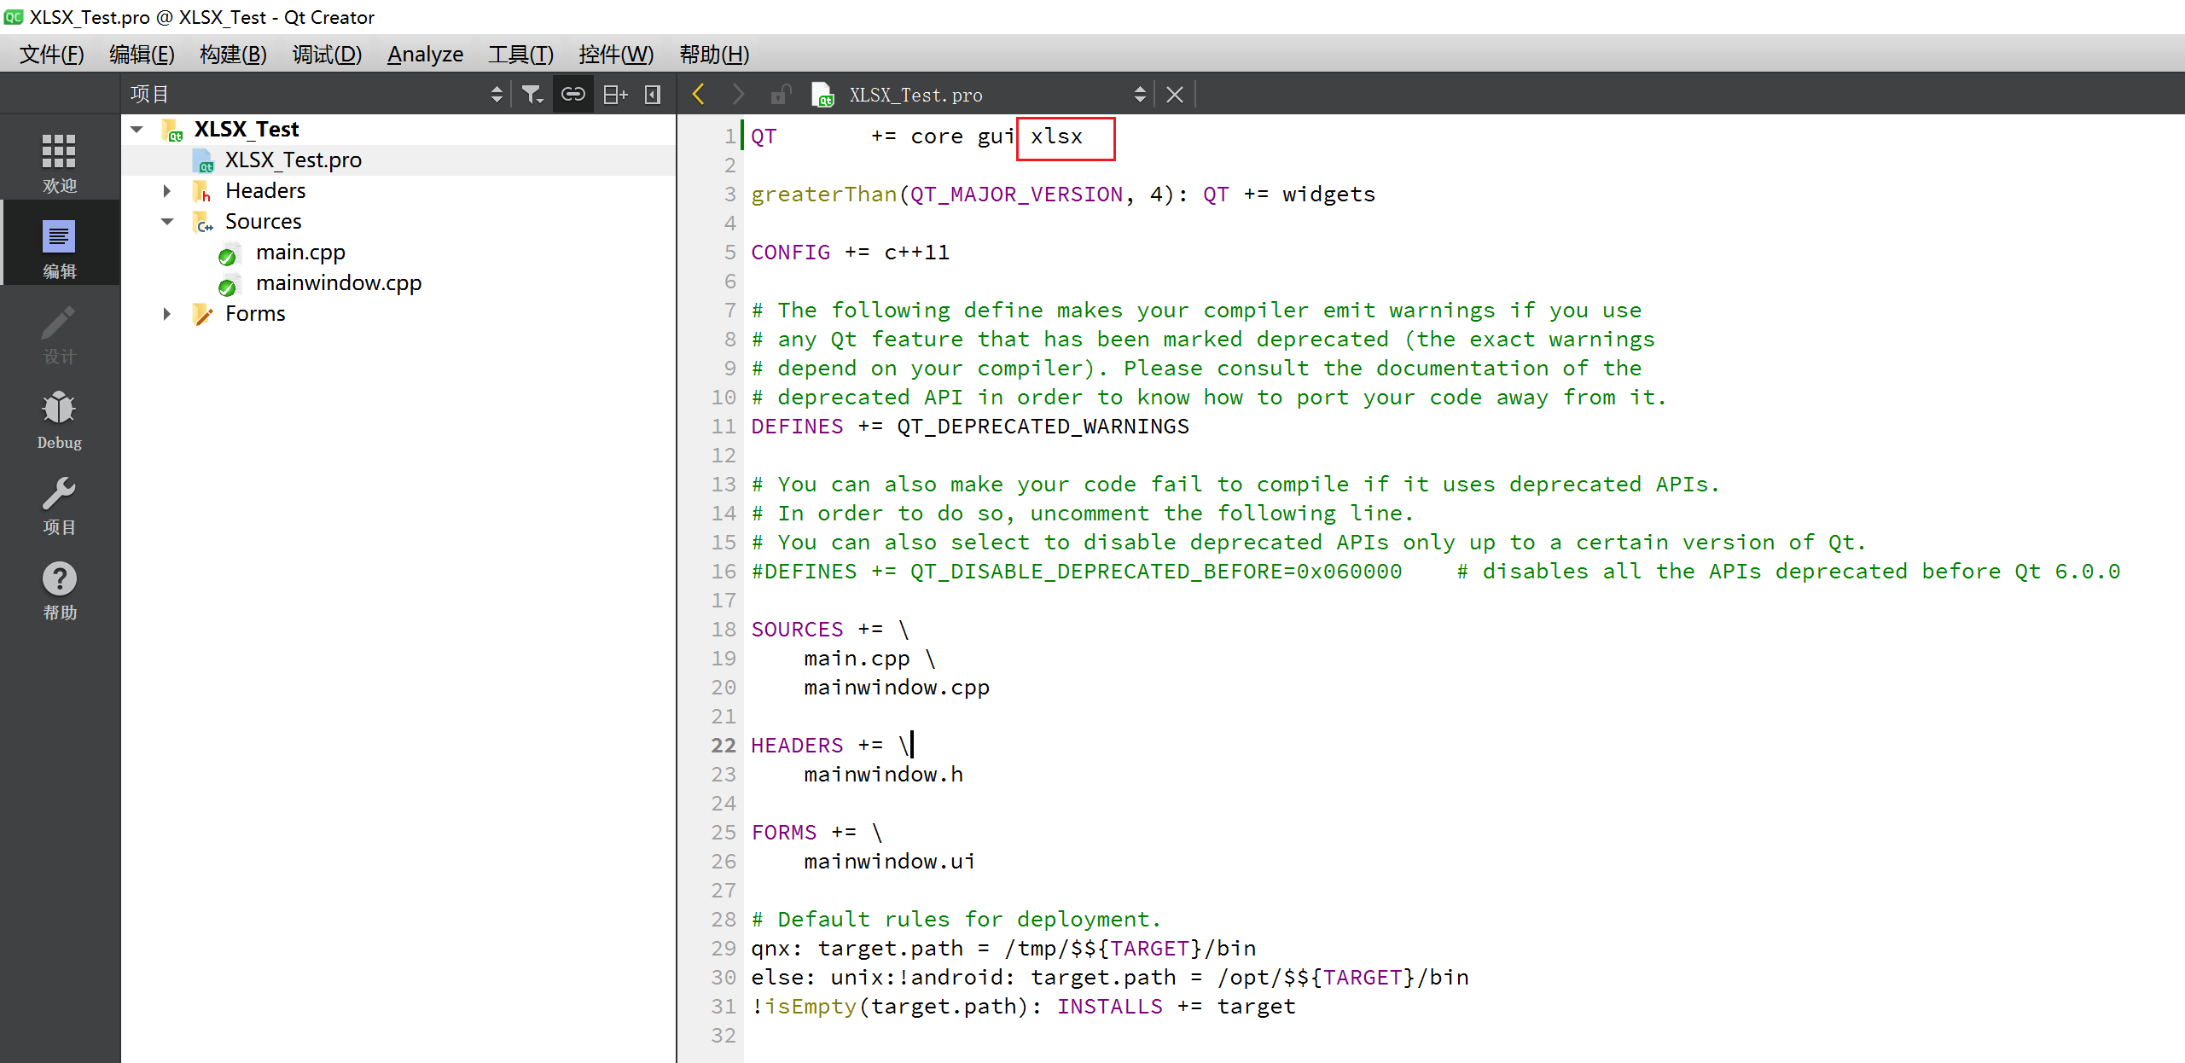Select main.cpp in Sources
The image size is (2185, 1063).
300,253
